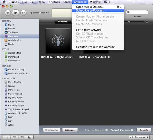This screenshot has width=153, height=140.
Task: Go to iTunes Store
Action: [15, 53]
